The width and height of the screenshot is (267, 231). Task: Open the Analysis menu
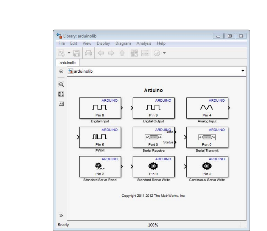click(144, 43)
